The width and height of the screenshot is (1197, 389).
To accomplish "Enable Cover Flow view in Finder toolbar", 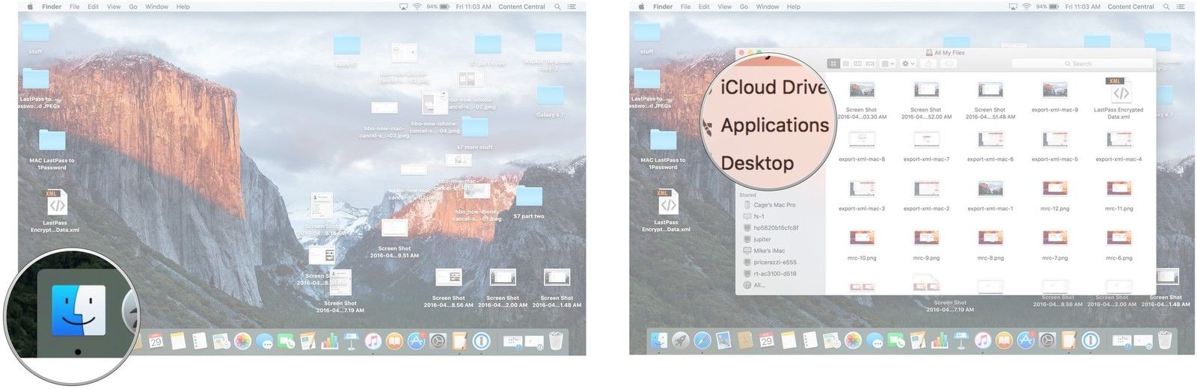I will (870, 64).
